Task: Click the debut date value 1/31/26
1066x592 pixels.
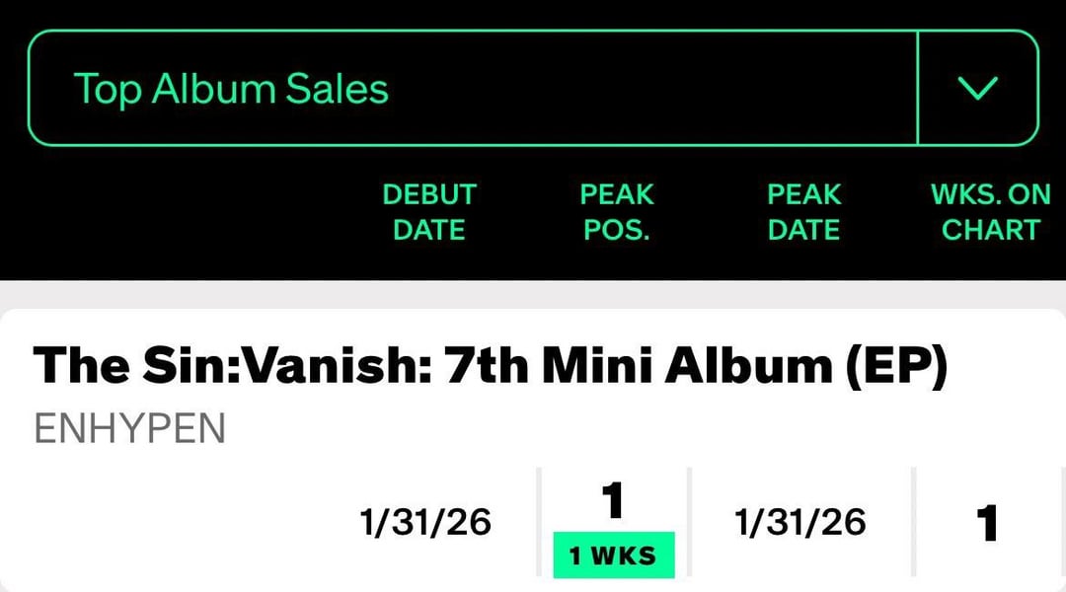Action: tap(426, 522)
